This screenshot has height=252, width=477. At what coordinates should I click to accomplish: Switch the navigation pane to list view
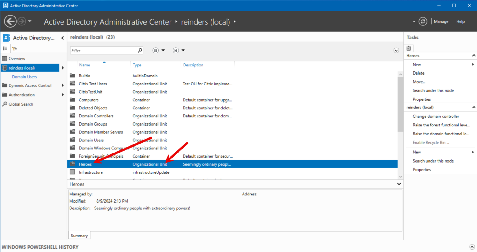click(x=5, y=48)
